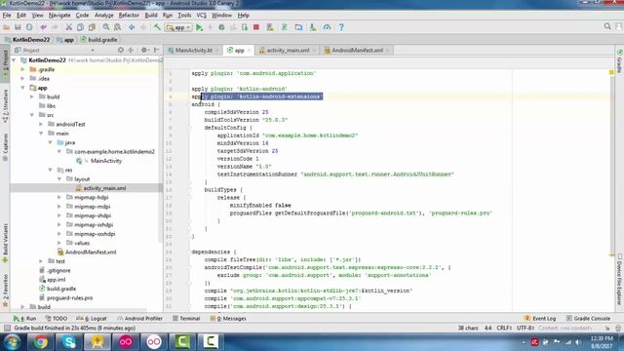Open SDK Manager download icon
This screenshot has width=624, height=351.
pos(313,27)
